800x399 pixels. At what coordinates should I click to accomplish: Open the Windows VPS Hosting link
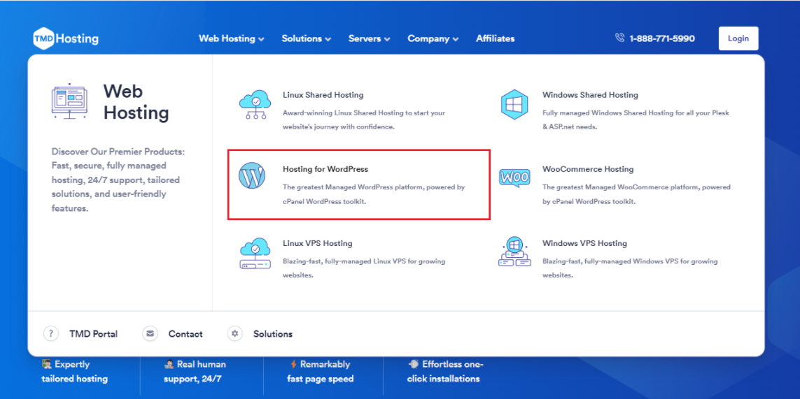coord(584,244)
